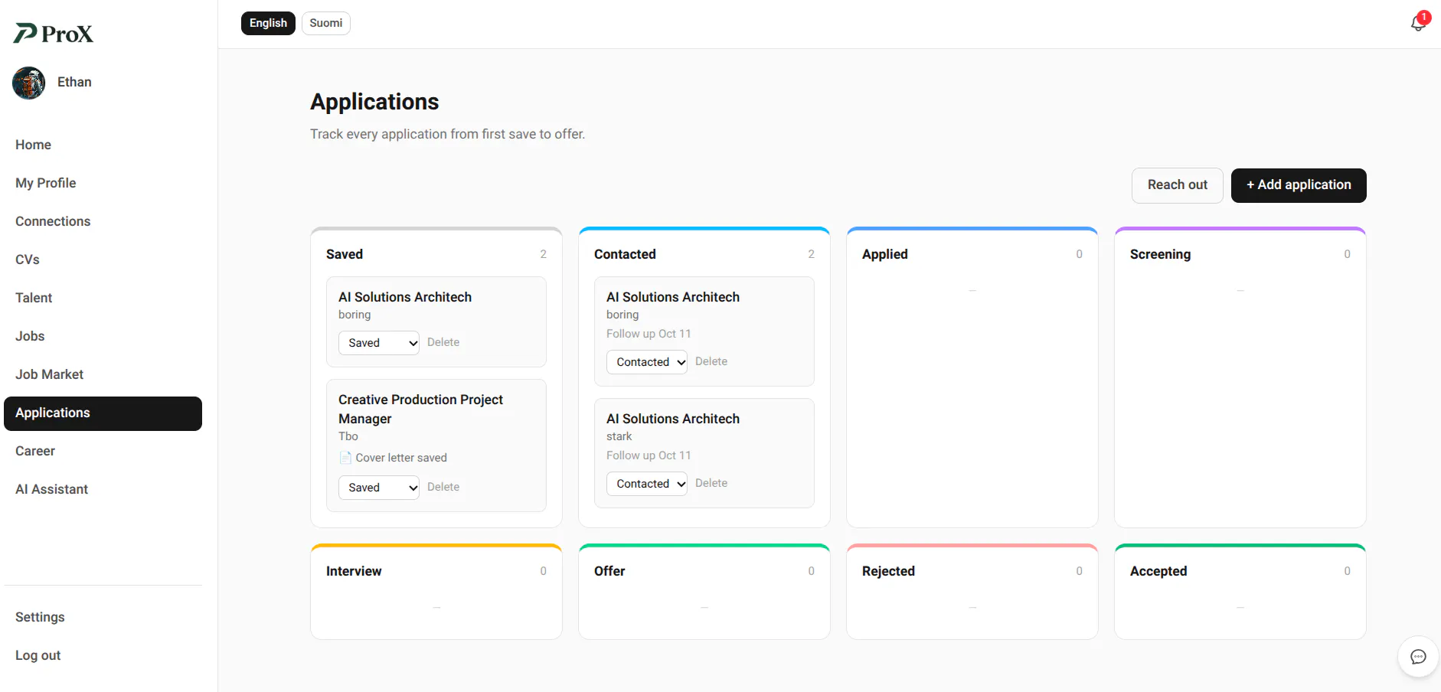Image resolution: width=1441 pixels, height=692 pixels.
Task: Open AI Assistant page
Action: (x=103, y=489)
